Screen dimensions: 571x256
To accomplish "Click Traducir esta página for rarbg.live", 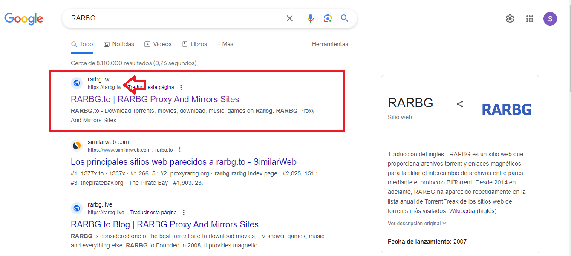I will click(x=153, y=213).
